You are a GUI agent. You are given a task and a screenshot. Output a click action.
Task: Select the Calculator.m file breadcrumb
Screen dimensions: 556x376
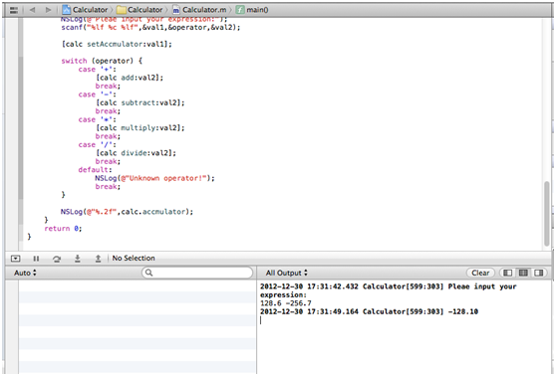199,10
